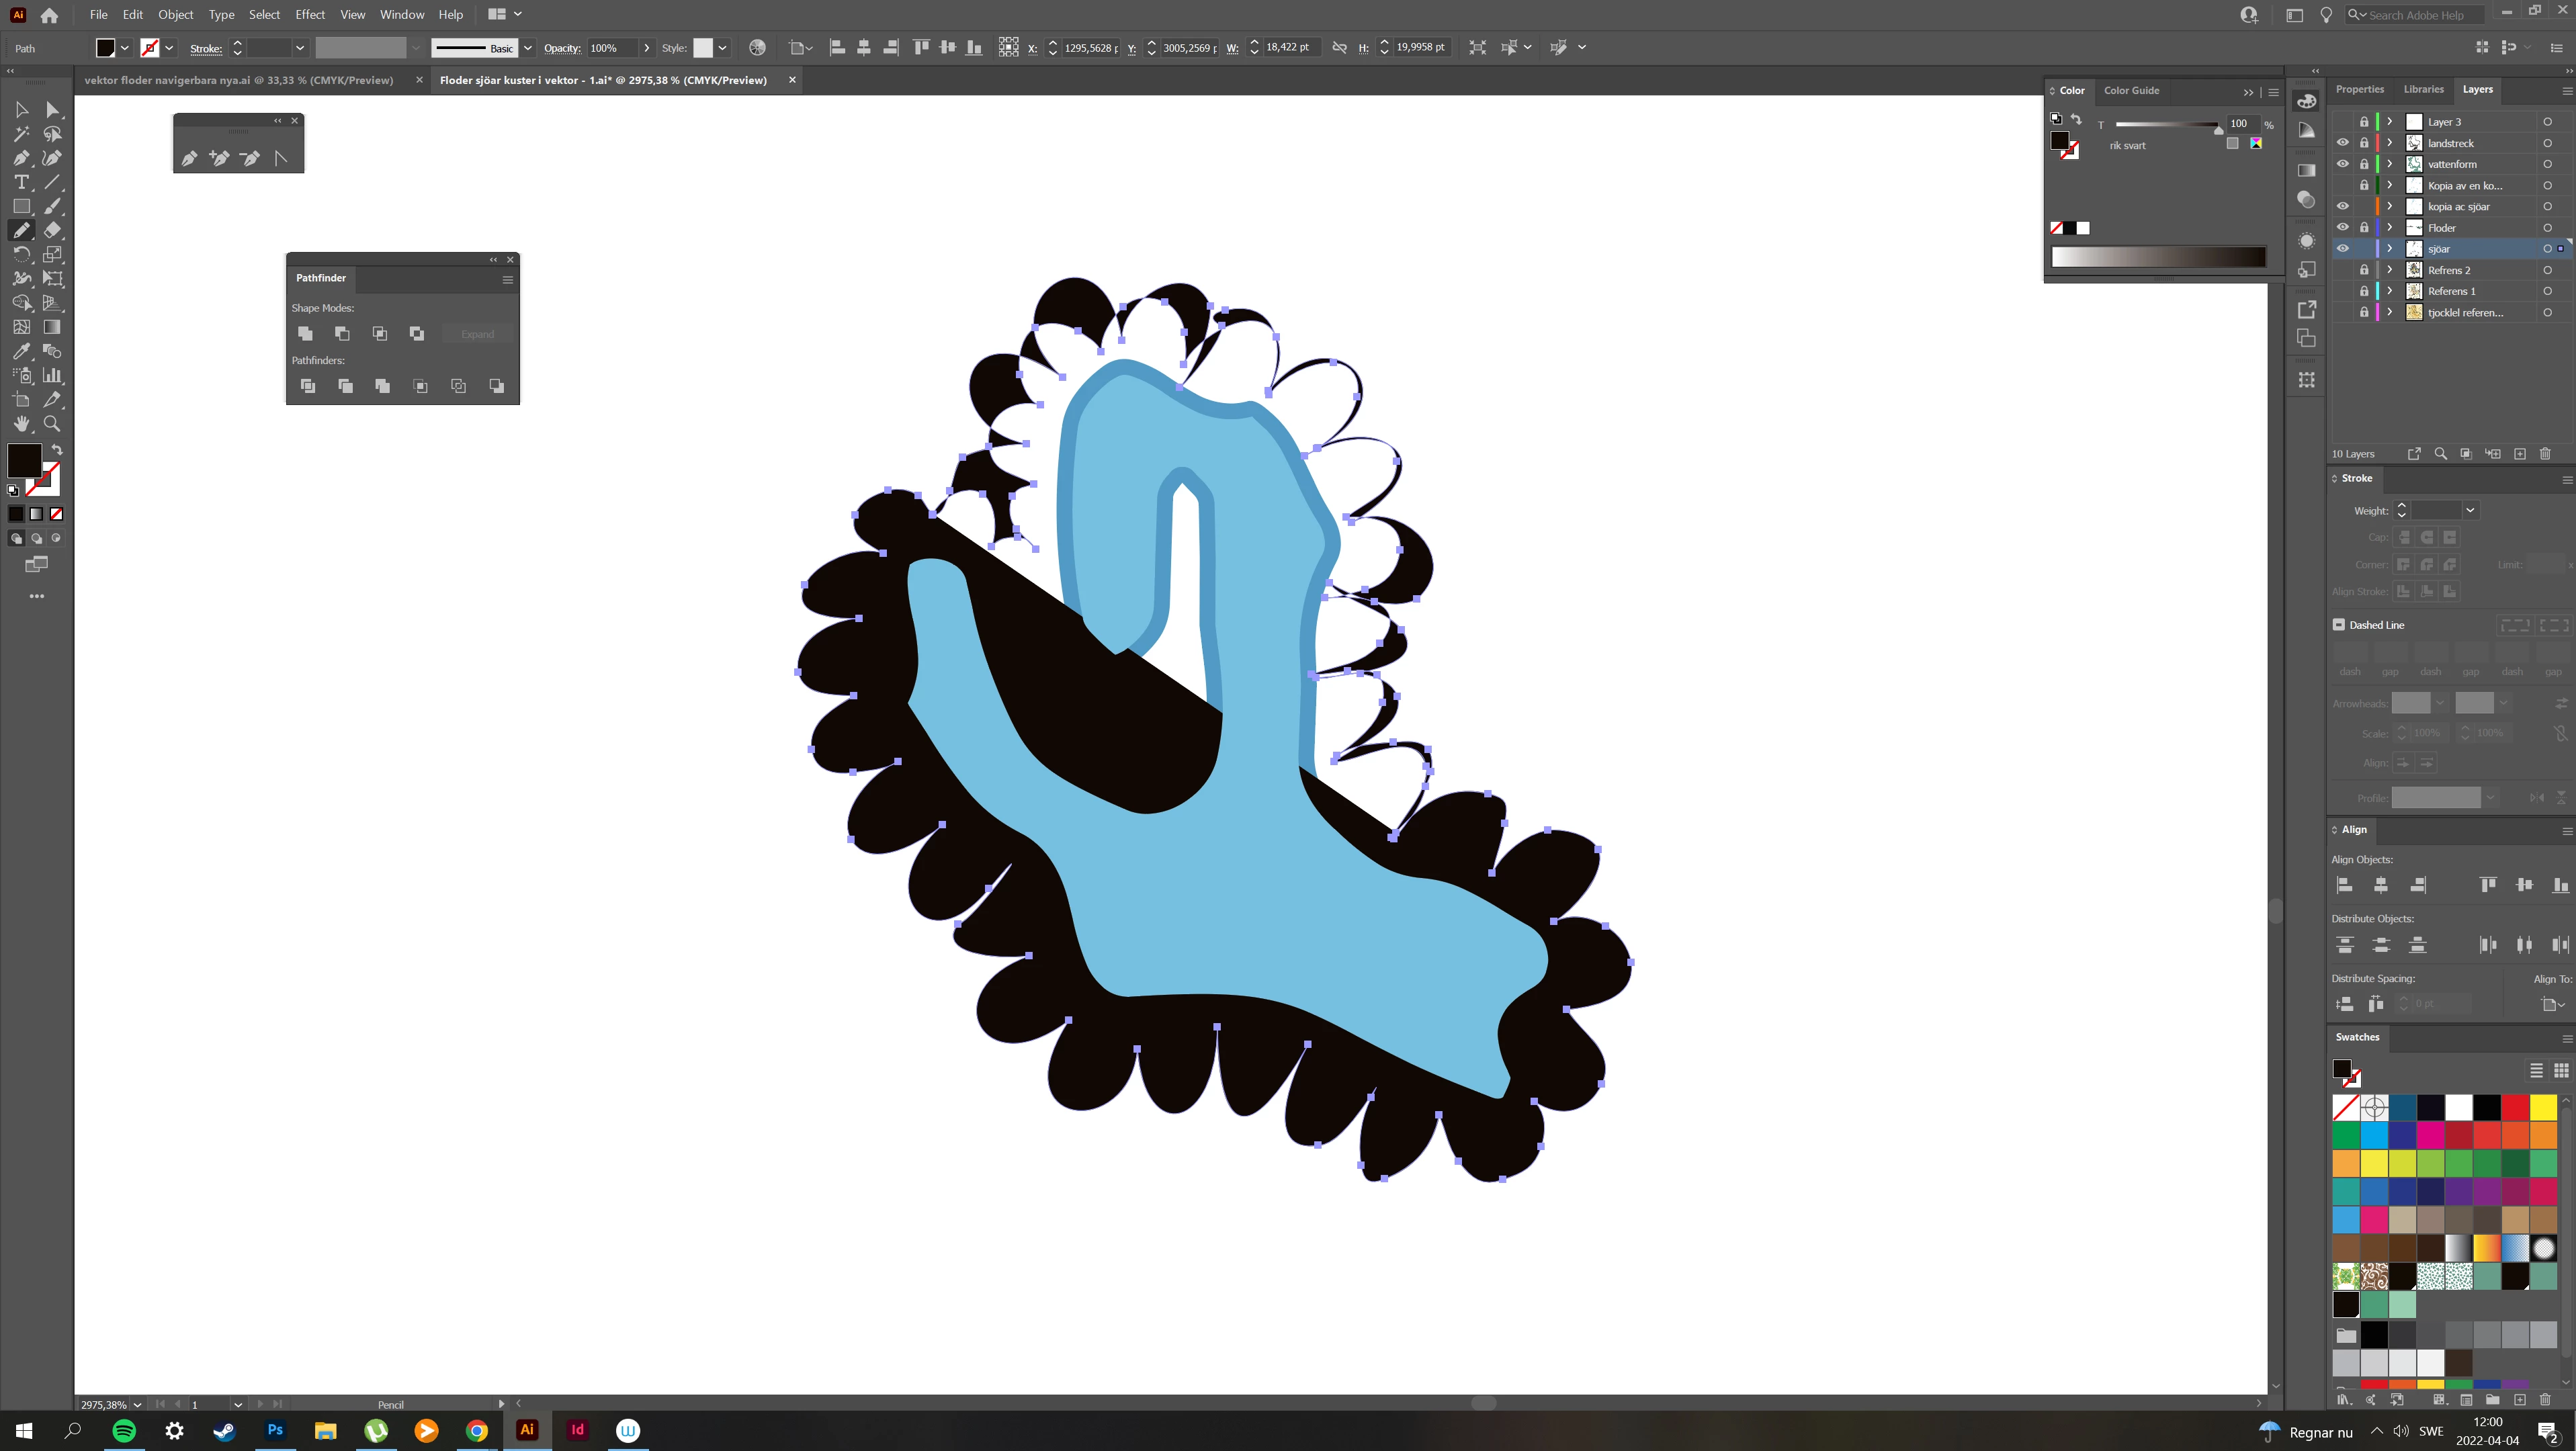Expand the vattenform layer
This screenshot has height=1451, width=2576.
(2390, 164)
